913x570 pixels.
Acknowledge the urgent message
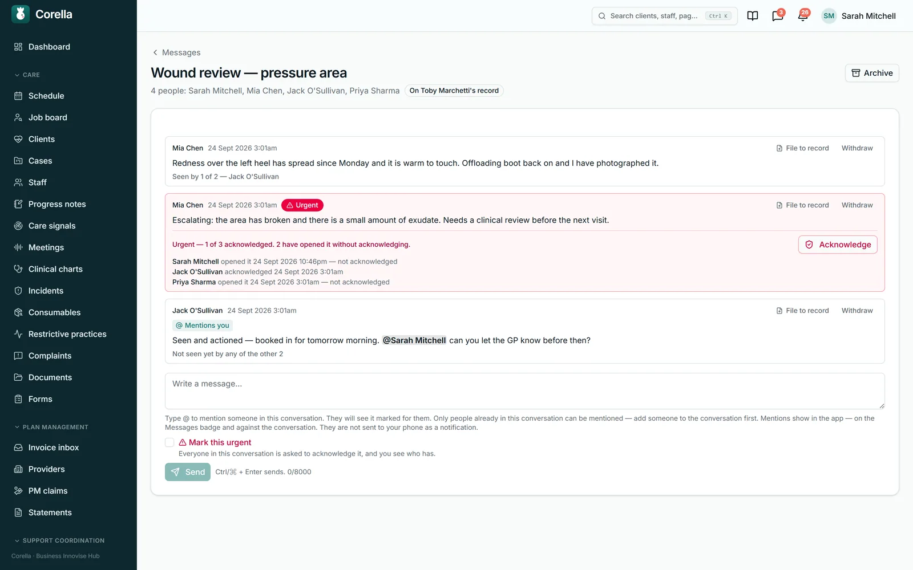tap(838, 245)
